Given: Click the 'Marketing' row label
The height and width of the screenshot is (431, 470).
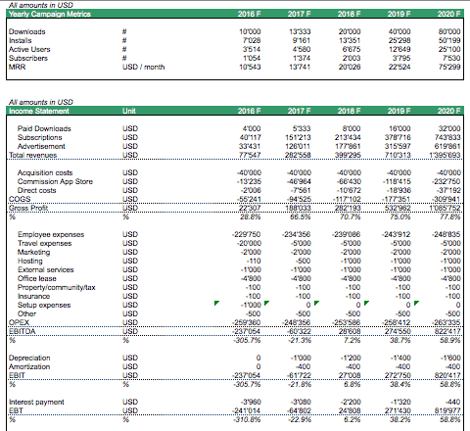Looking at the screenshot, I should pyautogui.click(x=33, y=252).
